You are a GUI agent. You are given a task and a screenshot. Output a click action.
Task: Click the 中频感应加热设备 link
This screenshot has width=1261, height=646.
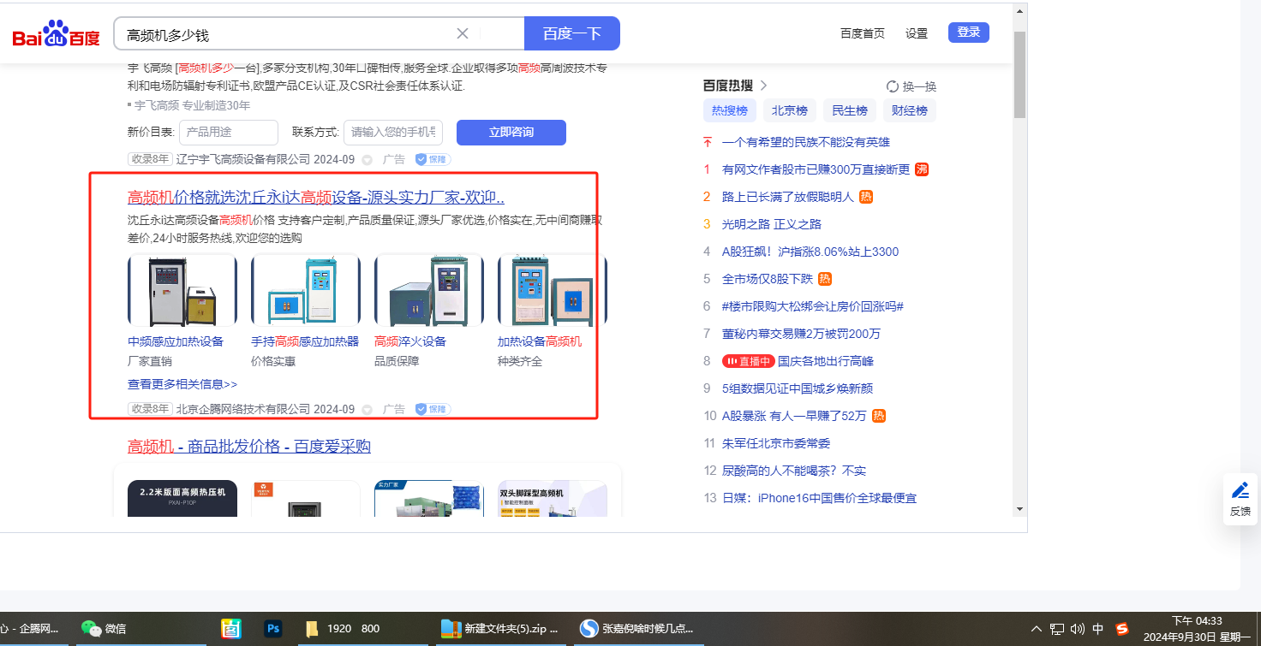pos(176,341)
